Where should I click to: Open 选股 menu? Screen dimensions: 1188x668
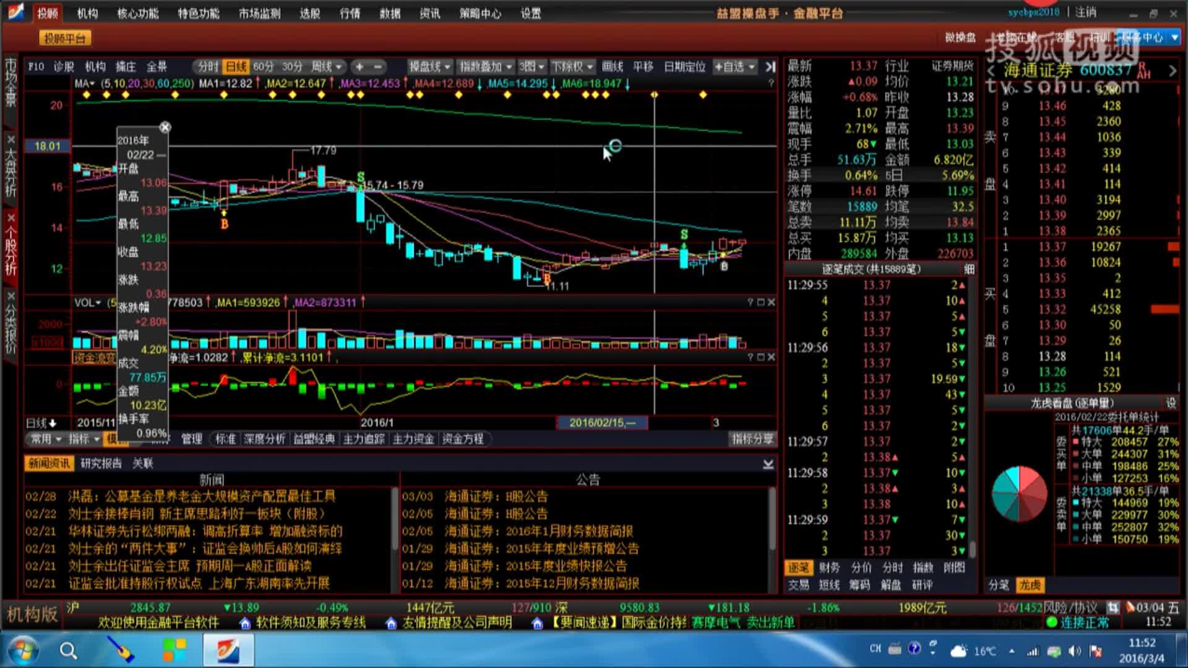[x=309, y=13]
